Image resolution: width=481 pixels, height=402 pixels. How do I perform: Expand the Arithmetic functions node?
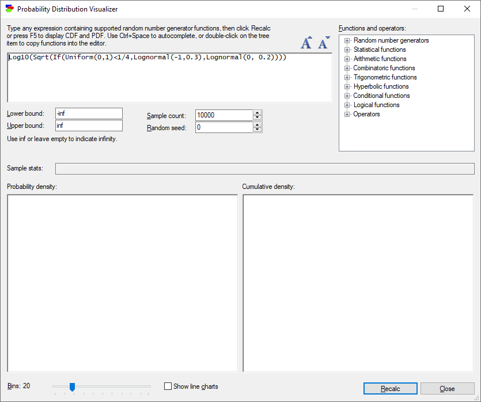[x=347, y=59]
